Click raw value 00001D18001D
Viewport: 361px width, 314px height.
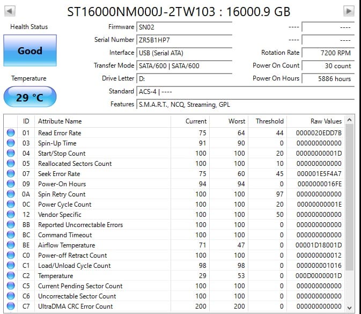[x=319, y=245]
